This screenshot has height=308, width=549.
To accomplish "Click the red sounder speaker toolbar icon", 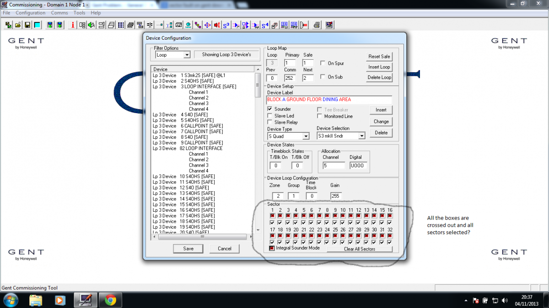I will click(217, 25).
